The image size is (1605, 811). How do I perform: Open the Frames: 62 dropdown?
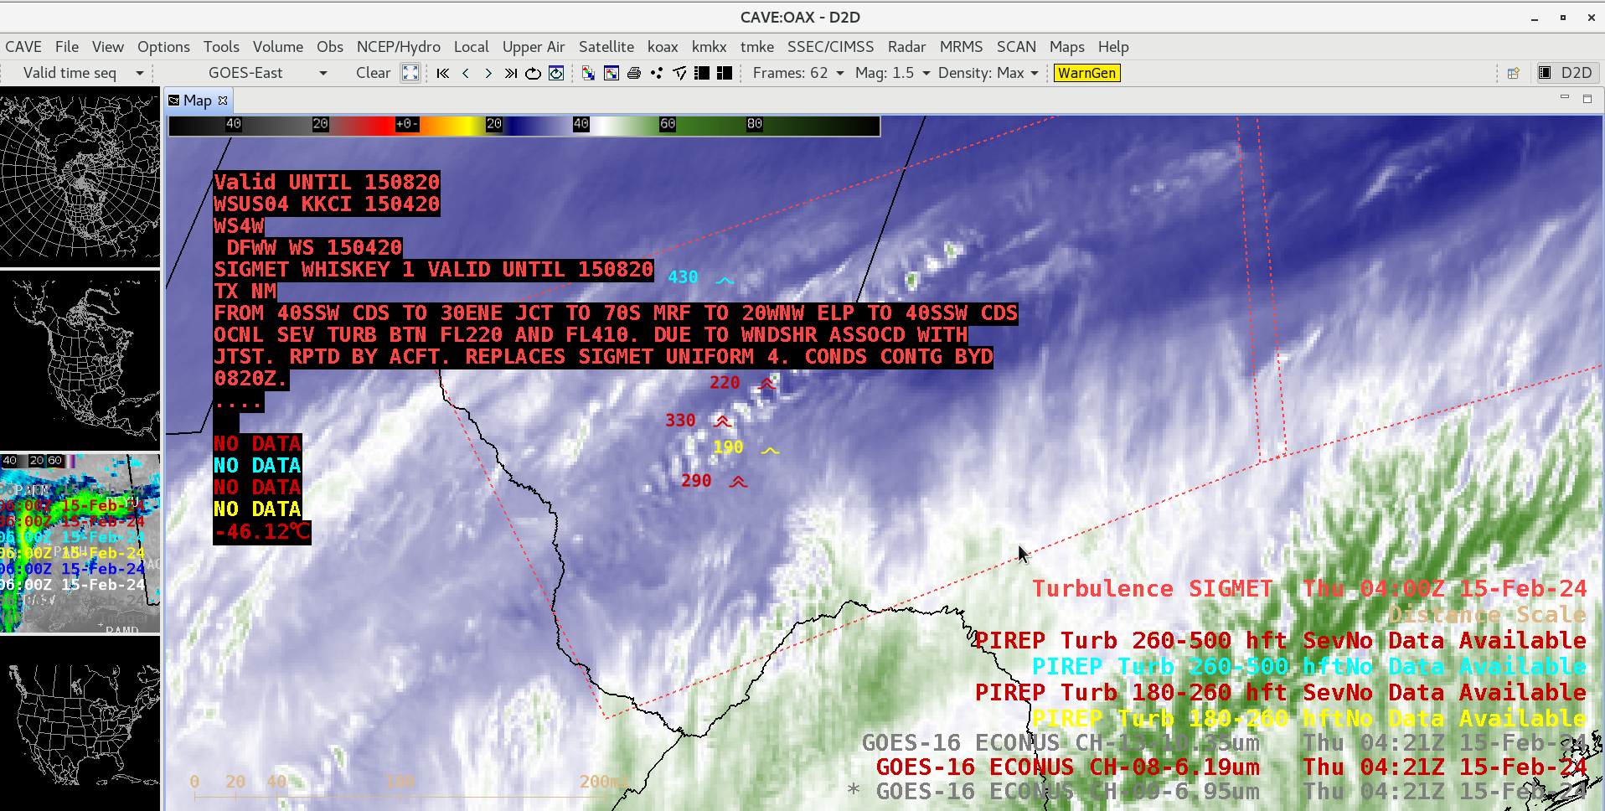click(798, 73)
